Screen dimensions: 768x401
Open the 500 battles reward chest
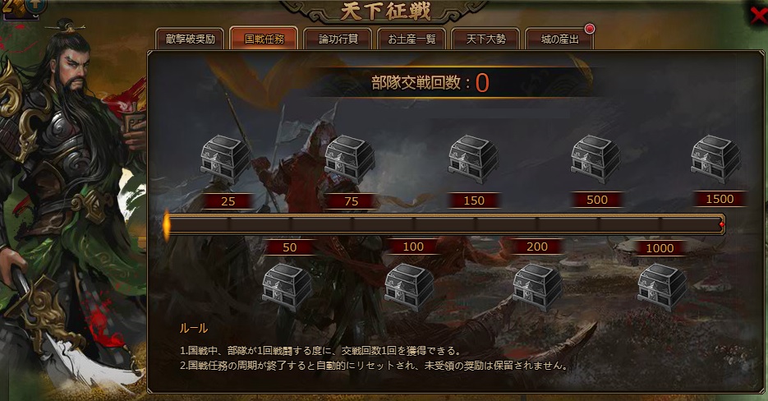pos(596,159)
